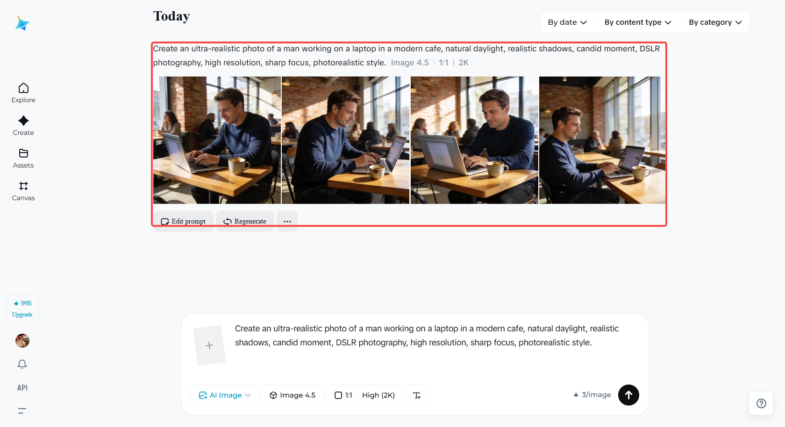The width and height of the screenshot is (785, 427).
Task: Expand the By date filter dropdown
Action: pos(567,22)
